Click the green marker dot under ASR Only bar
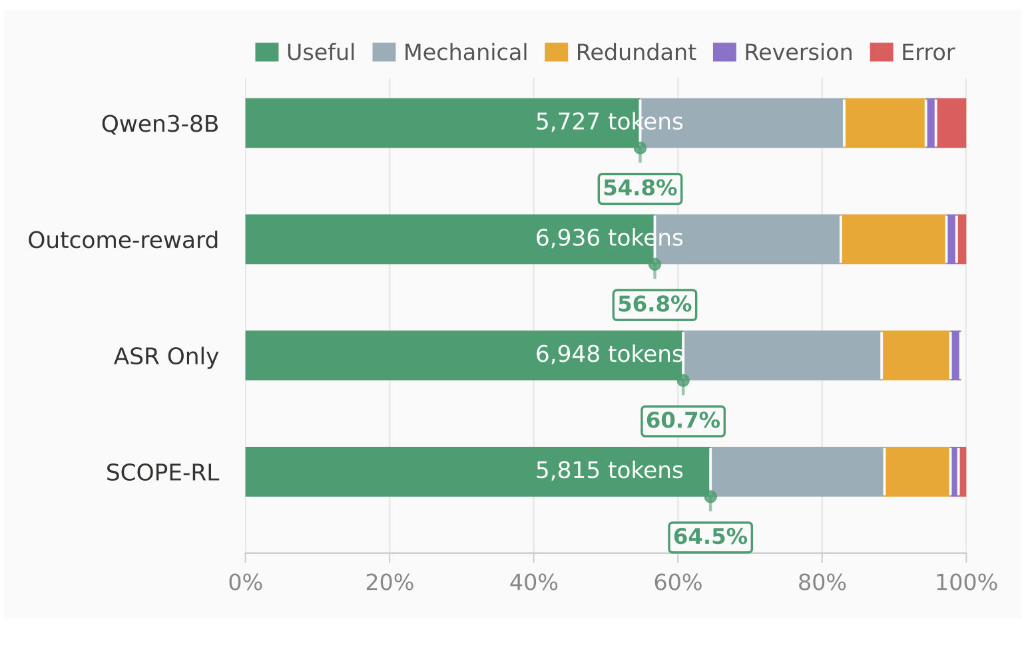The height and width of the screenshot is (647, 1030). point(683,381)
